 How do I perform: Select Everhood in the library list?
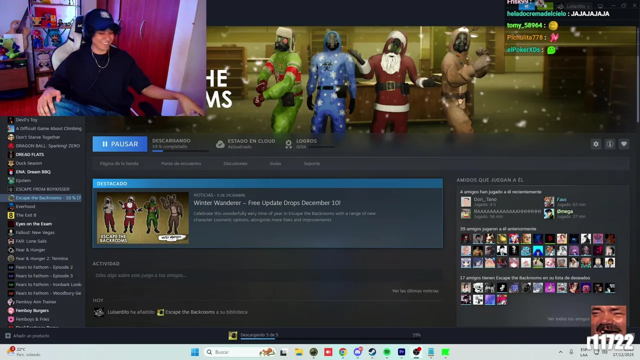tap(25, 206)
